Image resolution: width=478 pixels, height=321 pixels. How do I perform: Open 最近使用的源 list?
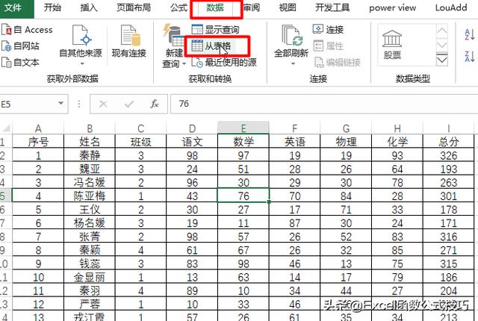[224, 63]
